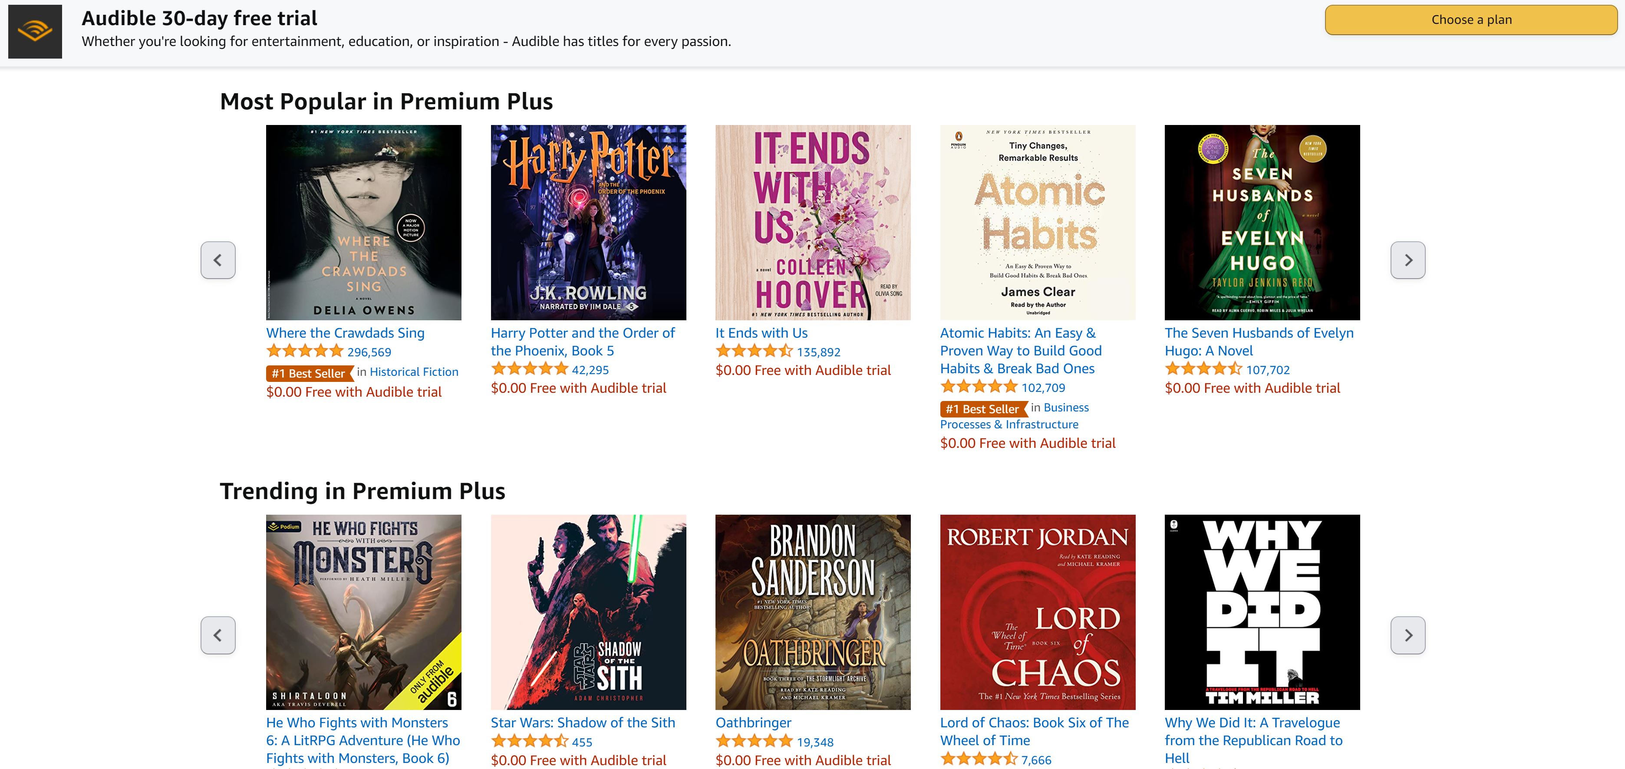Image resolution: width=1625 pixels, height=769 pixels.
Task: Click the left arrow in Trending carousel
Action: pyautogui.click(x=218, y=635)
